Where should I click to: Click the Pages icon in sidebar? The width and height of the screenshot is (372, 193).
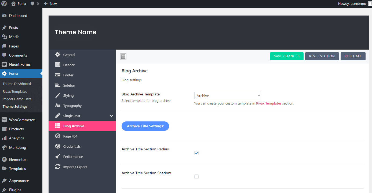point(4,46)
